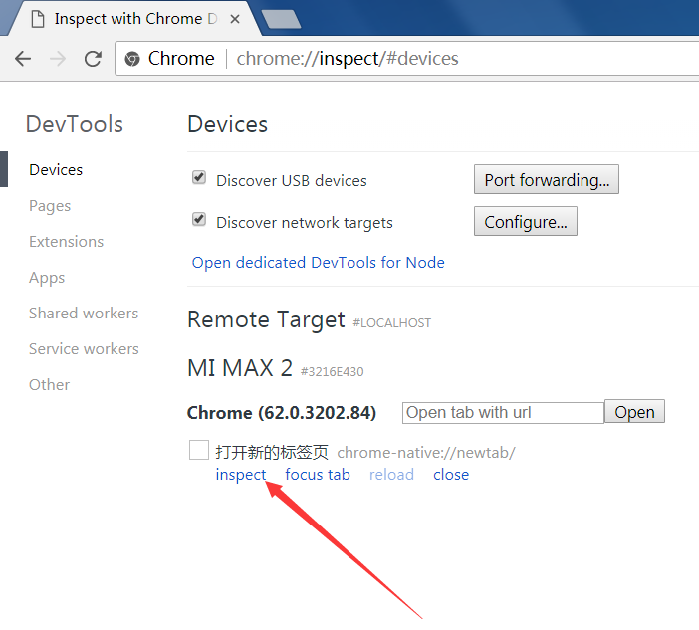The width and height of the screenshot is (699, 630).
Task: Select the Inspect with Chrome tab
Action: pos(133,19)
